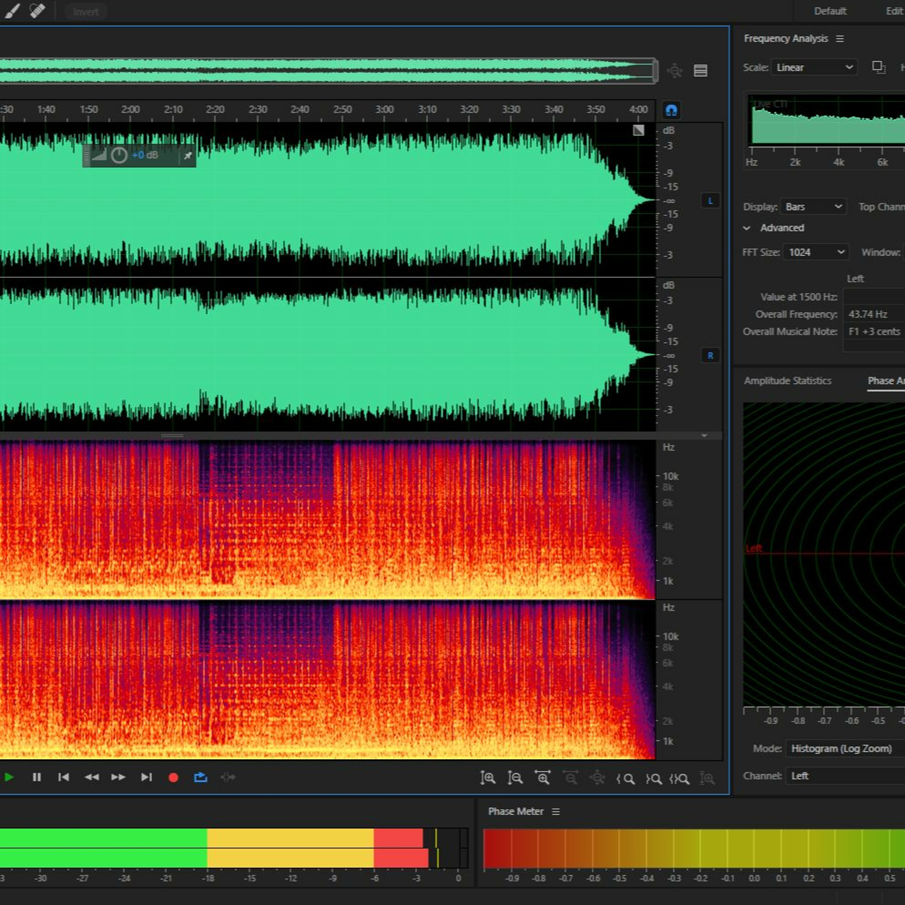Screen dimensions: 905x905
Task: Zoom to Selection icon
Action: click(680, 779)
